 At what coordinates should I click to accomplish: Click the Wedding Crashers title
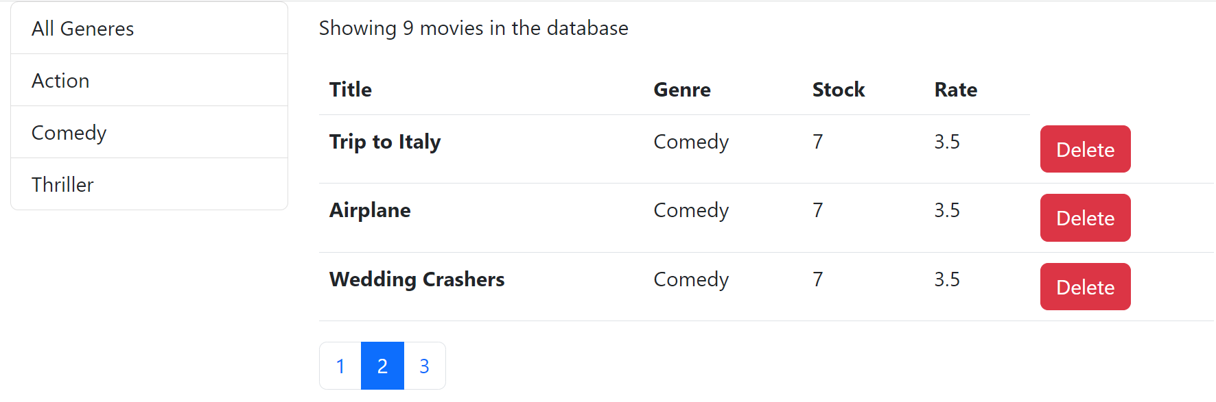click(x=417, y=279)
